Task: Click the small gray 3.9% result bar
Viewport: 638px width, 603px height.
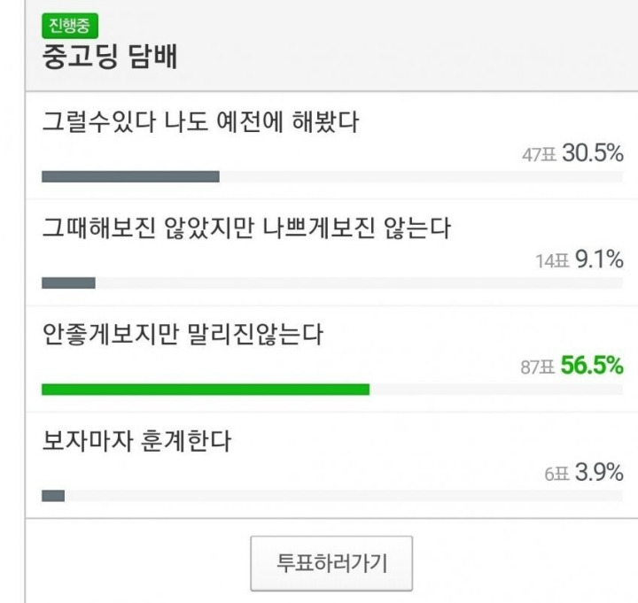Action: click(x=53, y=496)
